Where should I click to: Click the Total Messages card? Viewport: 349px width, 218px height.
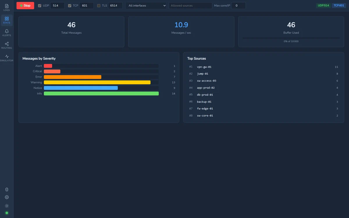71,32
